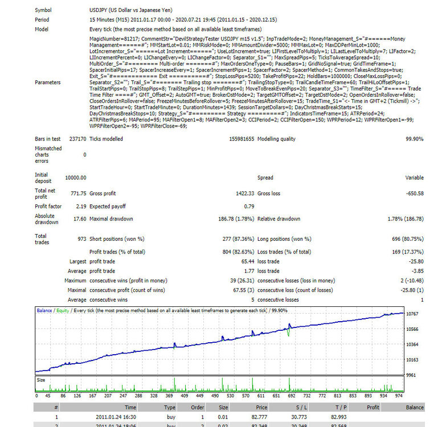Click average profit trade value 1.77
This screenshot has height=427, width=446.
click(249, 271)
